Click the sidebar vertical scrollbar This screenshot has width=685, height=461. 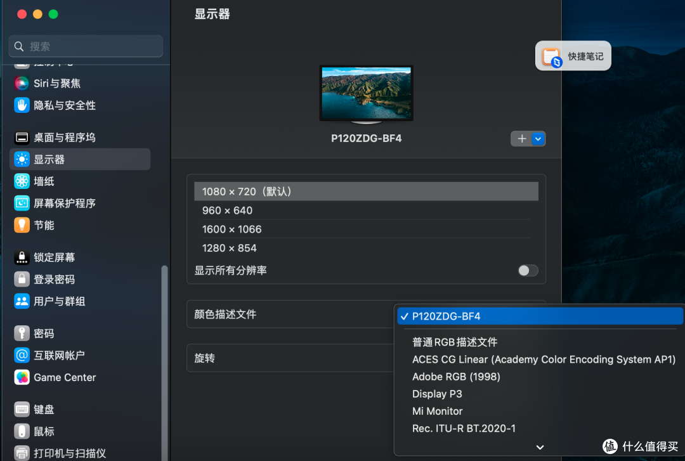click(x=164, y=363)
